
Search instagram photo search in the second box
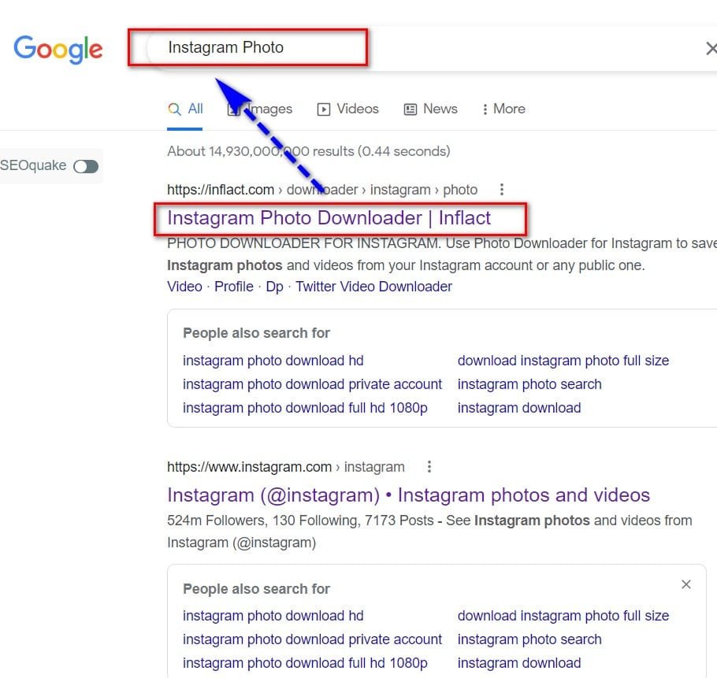529,639
